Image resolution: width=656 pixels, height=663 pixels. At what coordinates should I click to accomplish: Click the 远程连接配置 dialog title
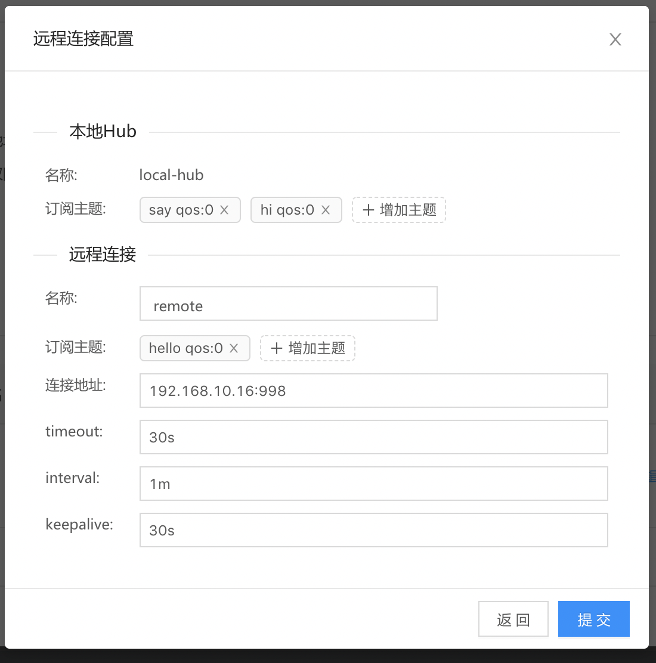[x=83, y=39]
